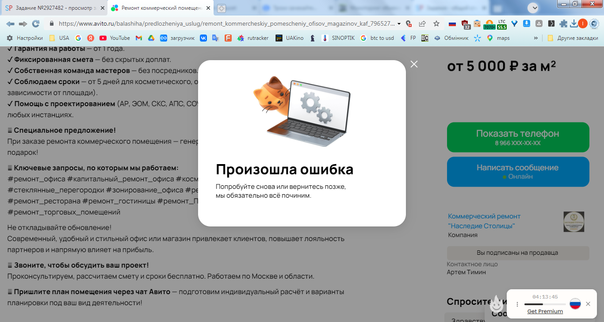Go forward with the browser forward arrow
The height and width of the screenshot is (322, 604).
tap(23, 23)
